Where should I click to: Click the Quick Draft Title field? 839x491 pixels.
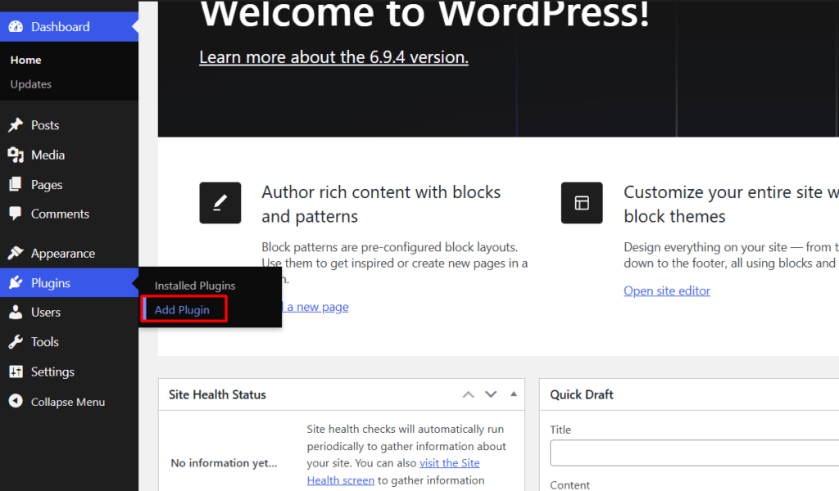695,453
